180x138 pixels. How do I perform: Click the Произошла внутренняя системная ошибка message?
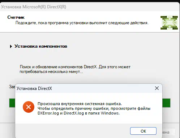click(x=80, y=104)
